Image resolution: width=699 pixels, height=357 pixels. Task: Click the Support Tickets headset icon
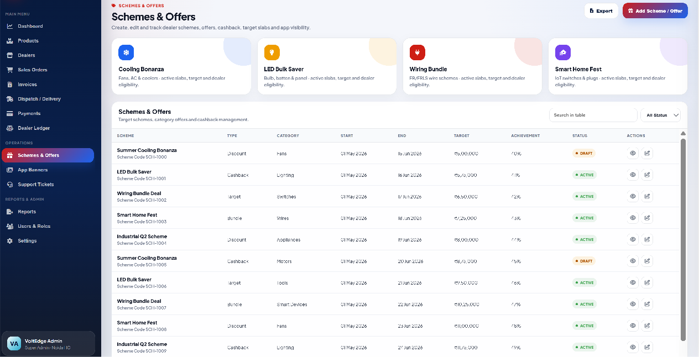click(9, 185)
